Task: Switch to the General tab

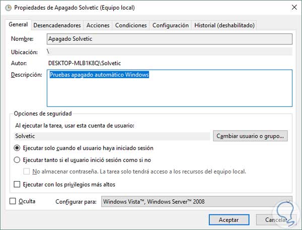Action: (x=18, y=25)
